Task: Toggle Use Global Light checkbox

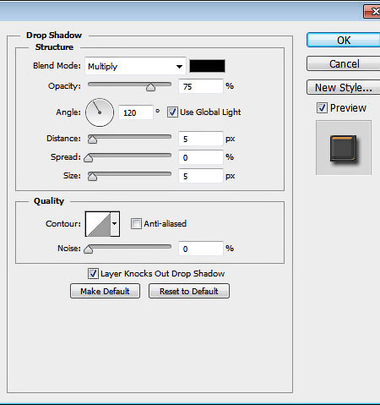Action: pos(172,112)
